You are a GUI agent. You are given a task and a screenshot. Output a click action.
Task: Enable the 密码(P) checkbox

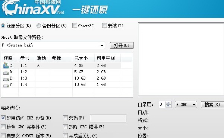pos(65,118)
